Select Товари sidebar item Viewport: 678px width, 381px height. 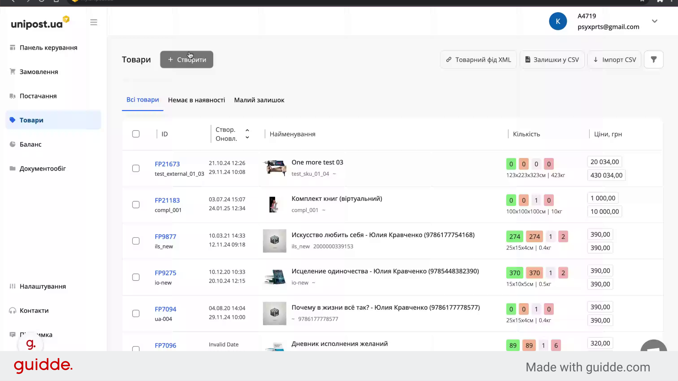[53, 120]
